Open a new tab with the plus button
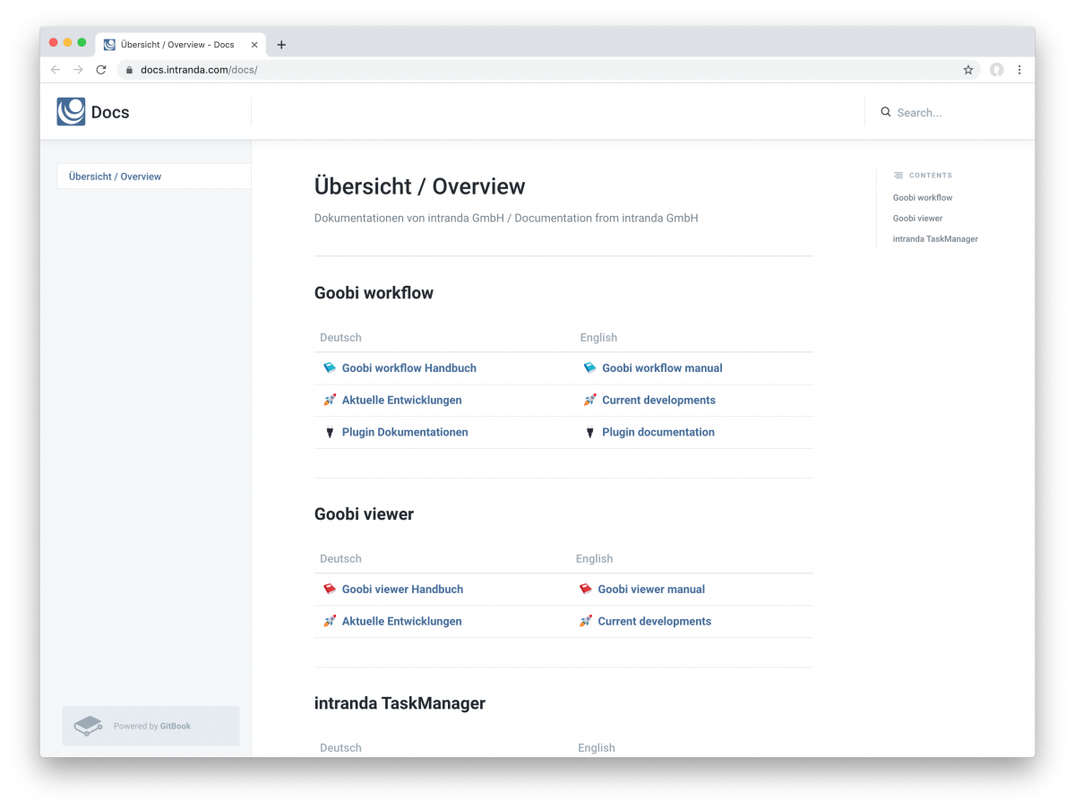 tap(281, 44)
